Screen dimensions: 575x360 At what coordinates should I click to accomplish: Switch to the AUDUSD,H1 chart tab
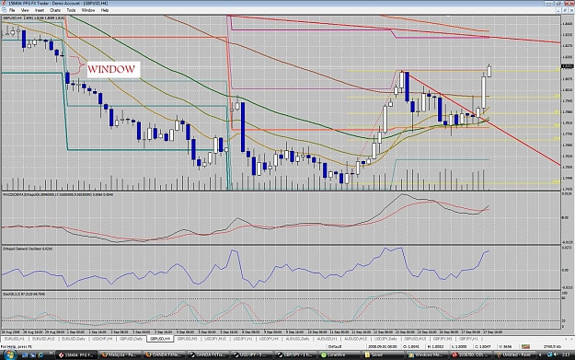coord(327,339)
